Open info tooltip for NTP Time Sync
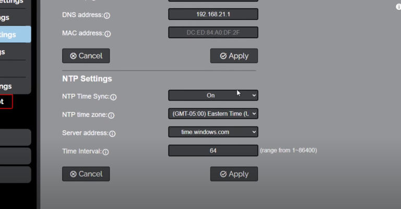The height and width of the screenshot is (209, 401). pos(113,97)
